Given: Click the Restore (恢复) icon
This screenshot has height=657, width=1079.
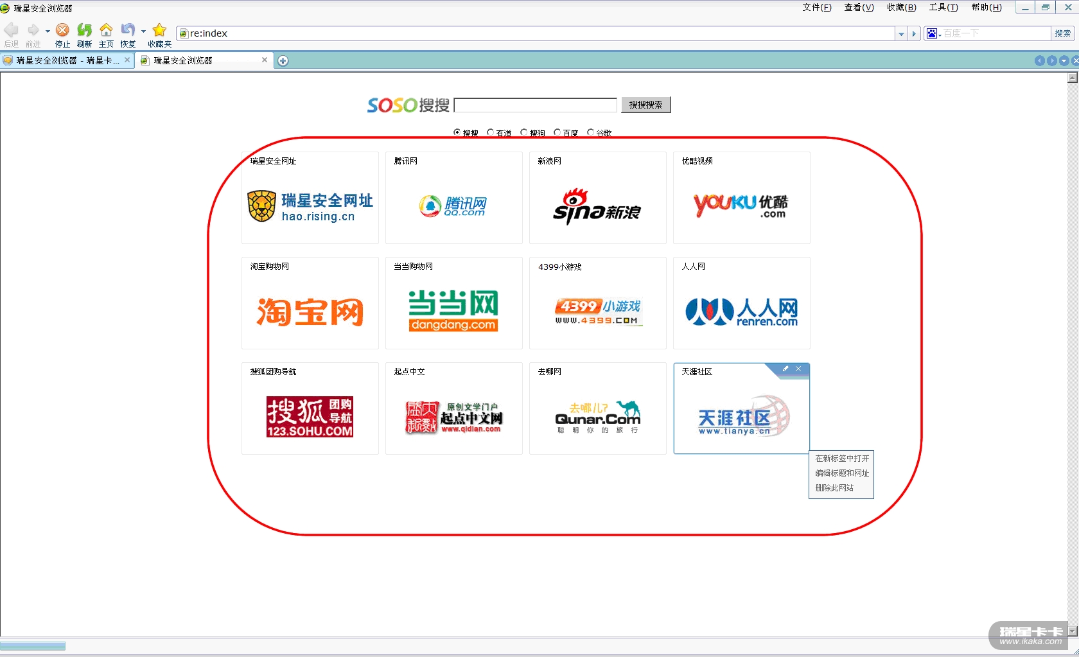Looking at the screenshot, I should click(x=128, y=30).
